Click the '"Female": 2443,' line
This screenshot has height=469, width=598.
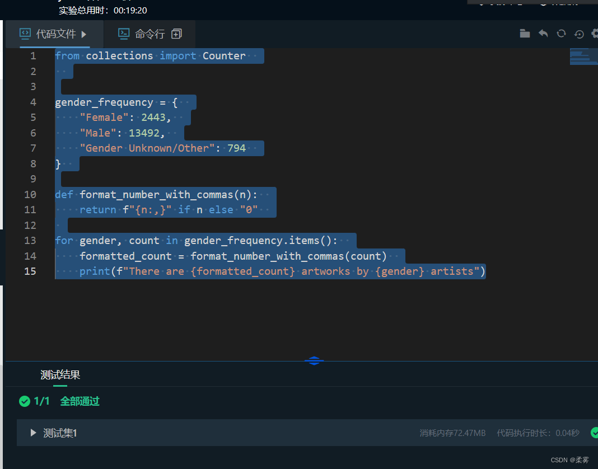point(125,118)
